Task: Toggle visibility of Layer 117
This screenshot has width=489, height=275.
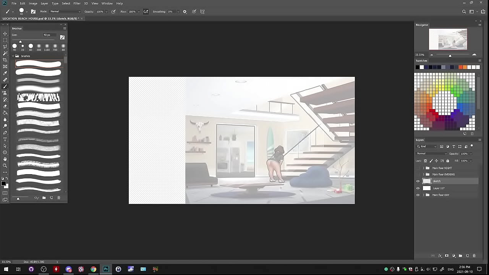Action: 418,188
